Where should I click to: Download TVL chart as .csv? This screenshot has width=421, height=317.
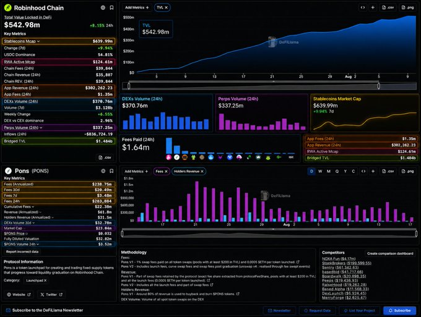(x=388, y=7)
